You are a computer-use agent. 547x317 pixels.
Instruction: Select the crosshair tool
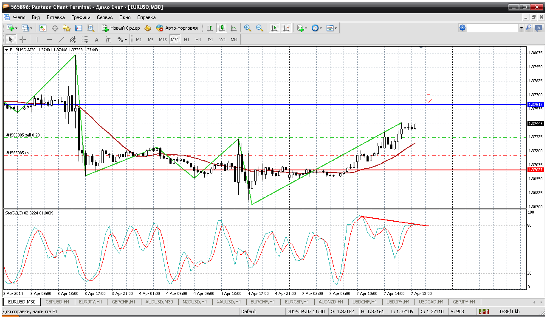coord(23,39)
